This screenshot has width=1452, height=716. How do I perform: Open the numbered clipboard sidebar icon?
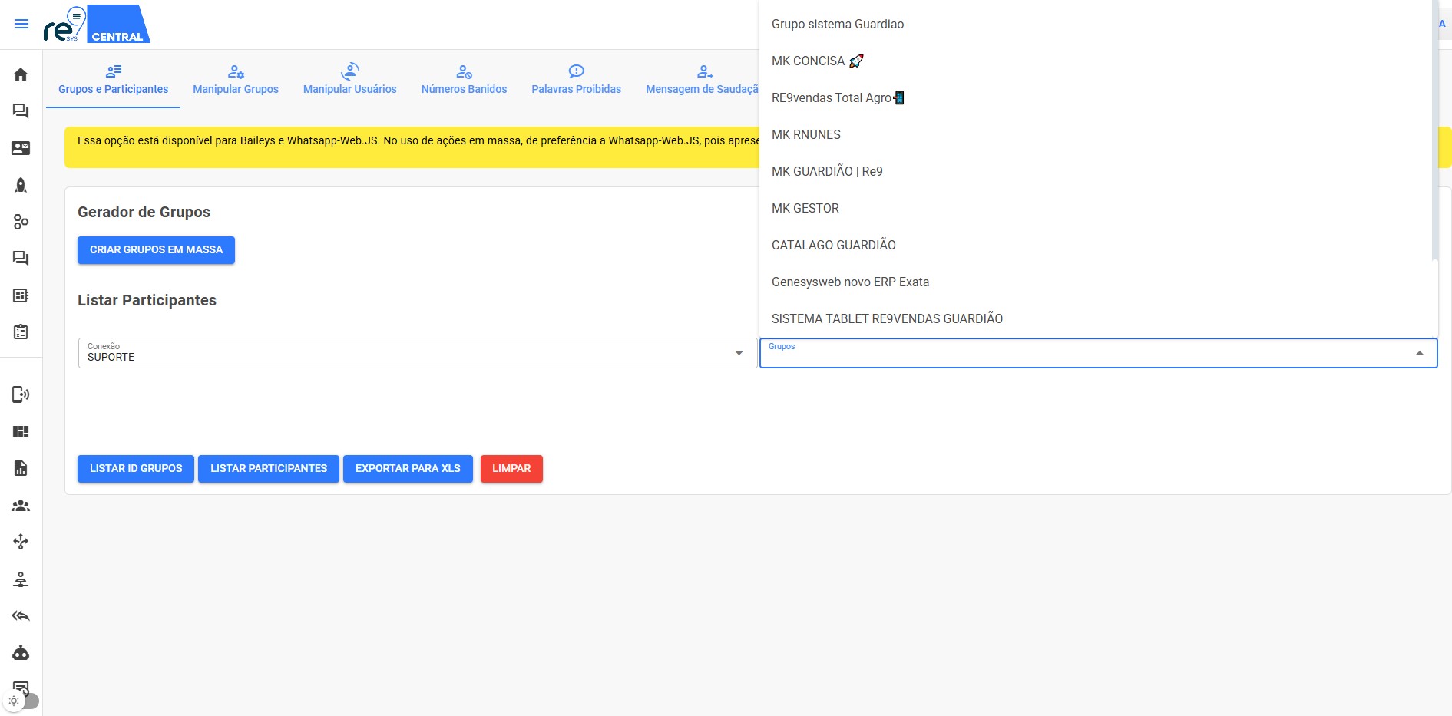tap(21, 332)
